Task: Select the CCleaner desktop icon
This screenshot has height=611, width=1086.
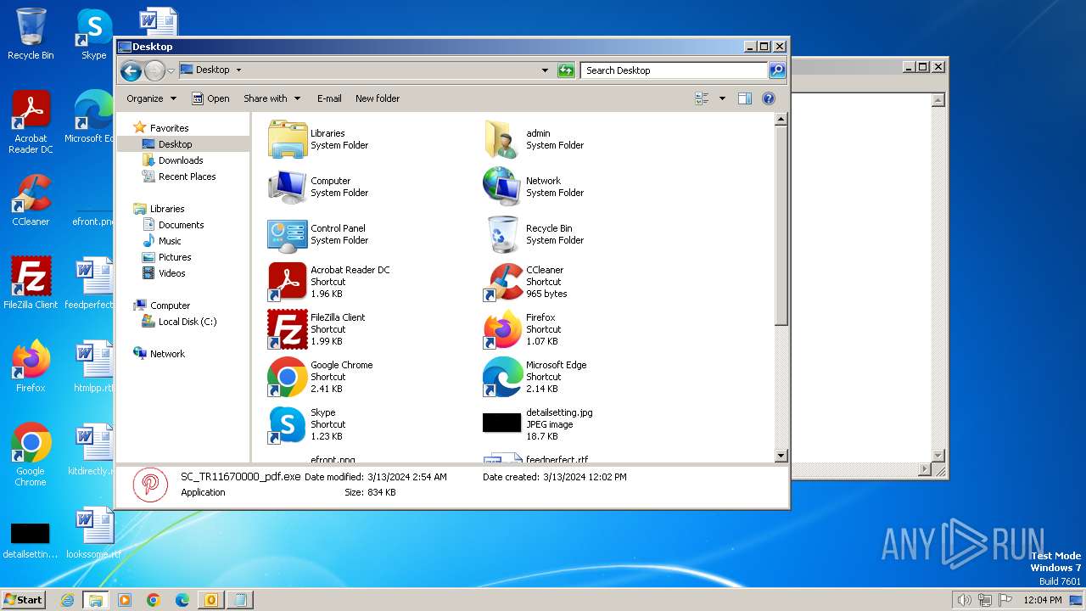Action: click(x=31, y=200)
